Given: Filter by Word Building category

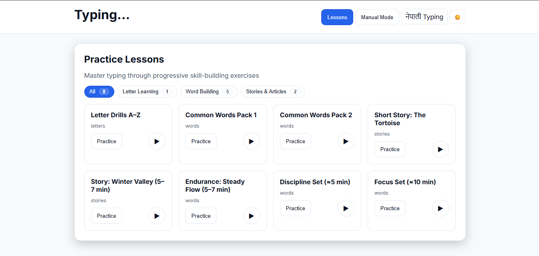Looking at the screenshot, I should [x=209, y=92].
